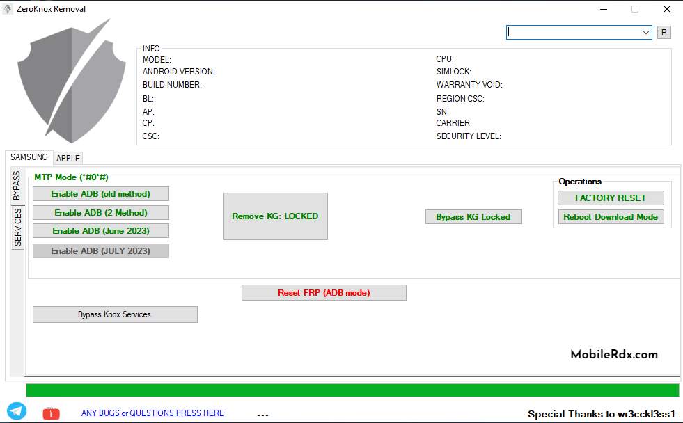The height and width of the screenshot is (423, 683).
Task: Click the Operations group heading
Action: point(580,182)
